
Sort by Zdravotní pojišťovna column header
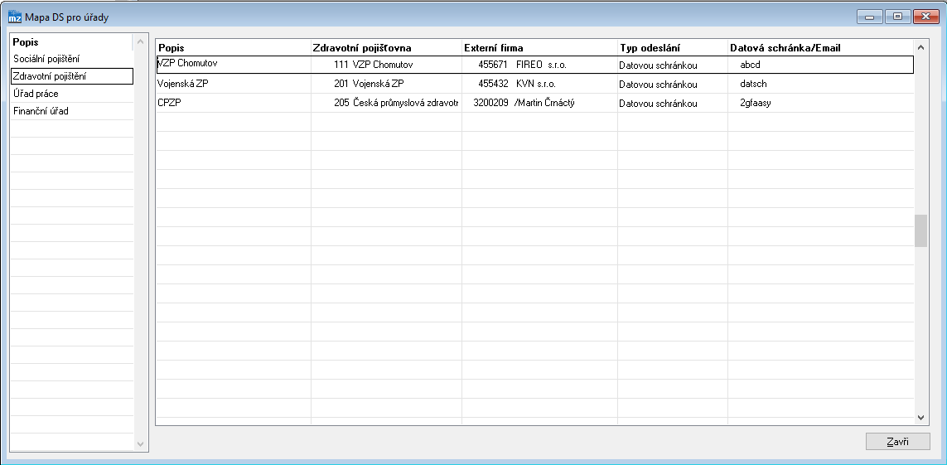click(x=361, y=48)
